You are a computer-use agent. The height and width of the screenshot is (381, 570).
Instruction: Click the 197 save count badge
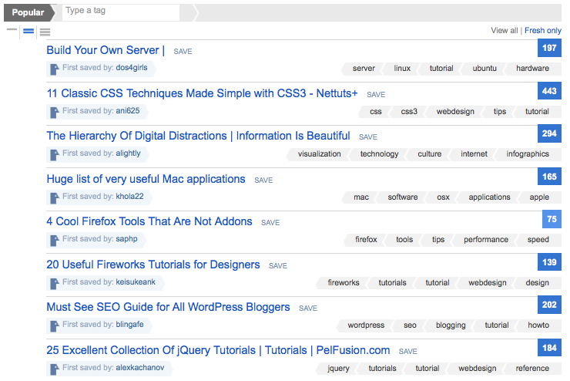point(549,48)
